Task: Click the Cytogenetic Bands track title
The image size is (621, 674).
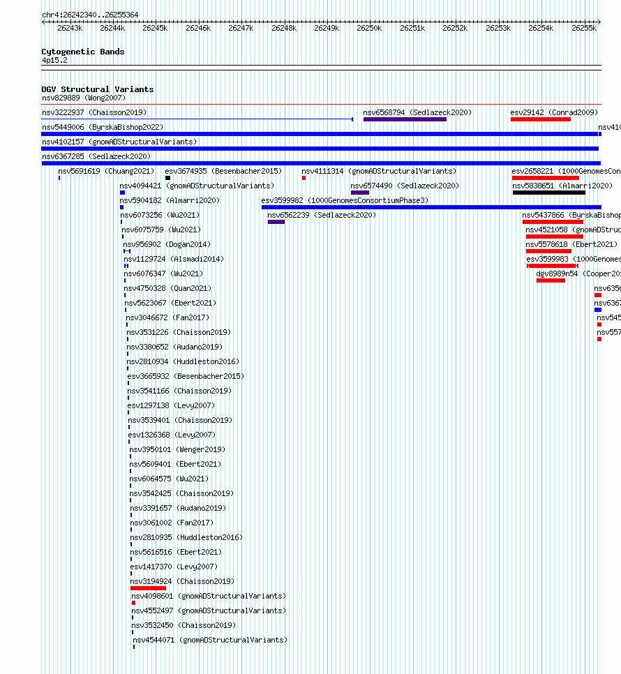Action: [x=83, y=52]
